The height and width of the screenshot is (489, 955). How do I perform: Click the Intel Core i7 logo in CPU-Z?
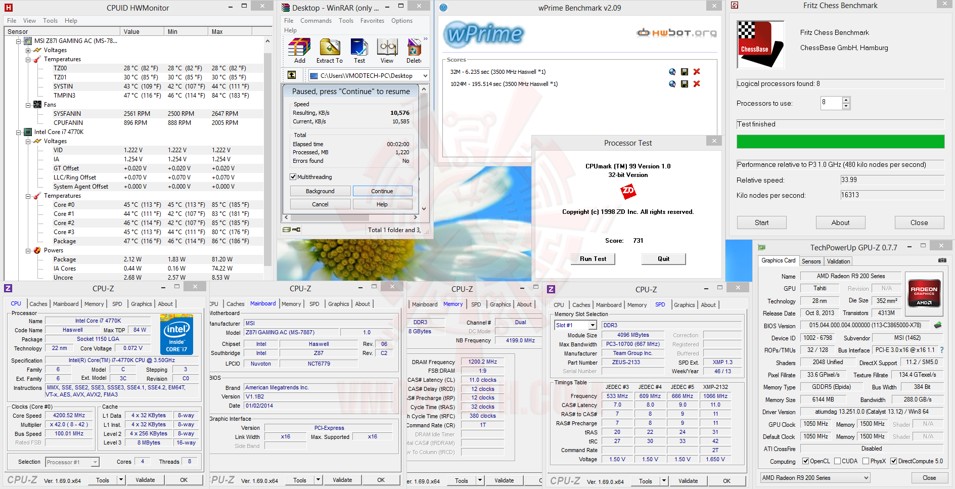click(x=176, y=334)
